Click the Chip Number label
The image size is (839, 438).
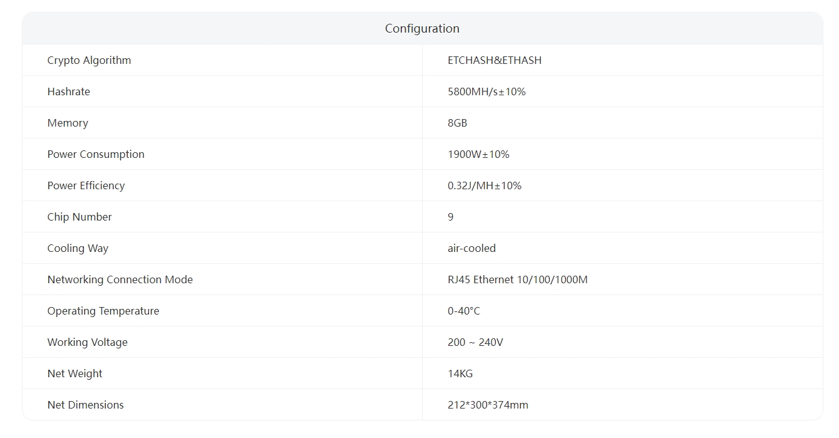pos(80,217)
